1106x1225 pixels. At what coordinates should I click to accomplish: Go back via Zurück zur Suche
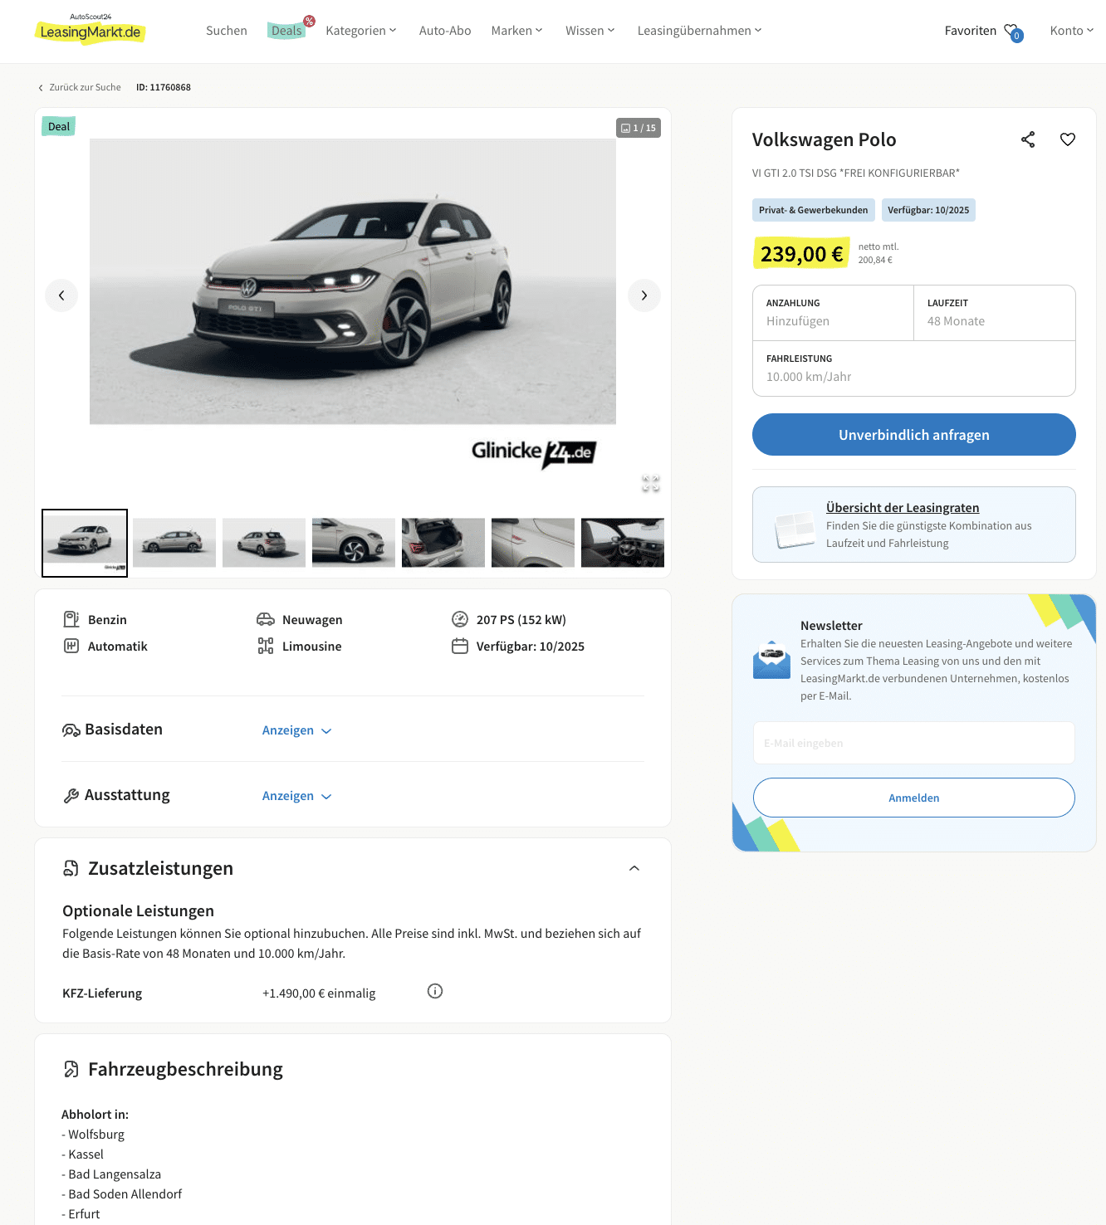[x=80, y=87]
